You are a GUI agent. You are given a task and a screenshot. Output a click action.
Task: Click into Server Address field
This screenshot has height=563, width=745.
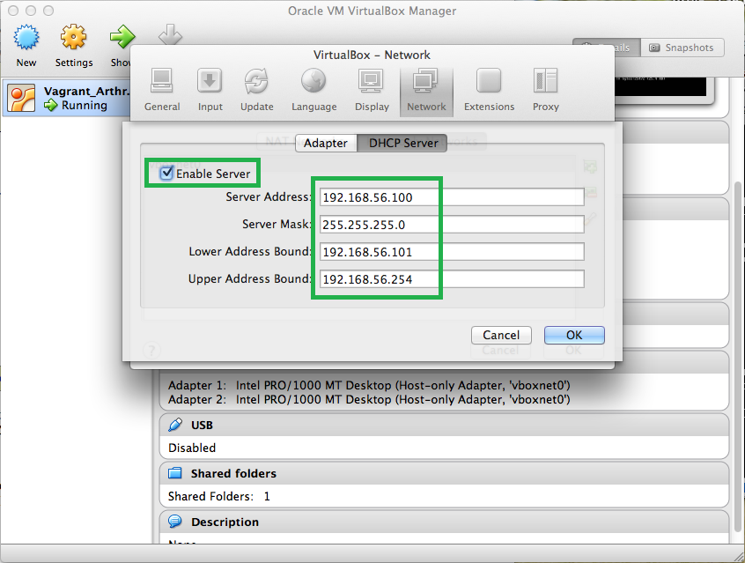point(452,196)
